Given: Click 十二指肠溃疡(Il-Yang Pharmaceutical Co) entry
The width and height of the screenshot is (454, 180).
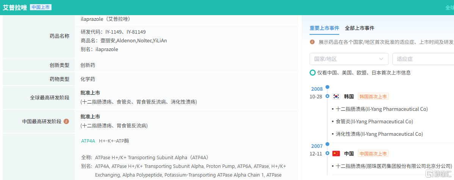Looking at the screenshot, I should [382, 109].
